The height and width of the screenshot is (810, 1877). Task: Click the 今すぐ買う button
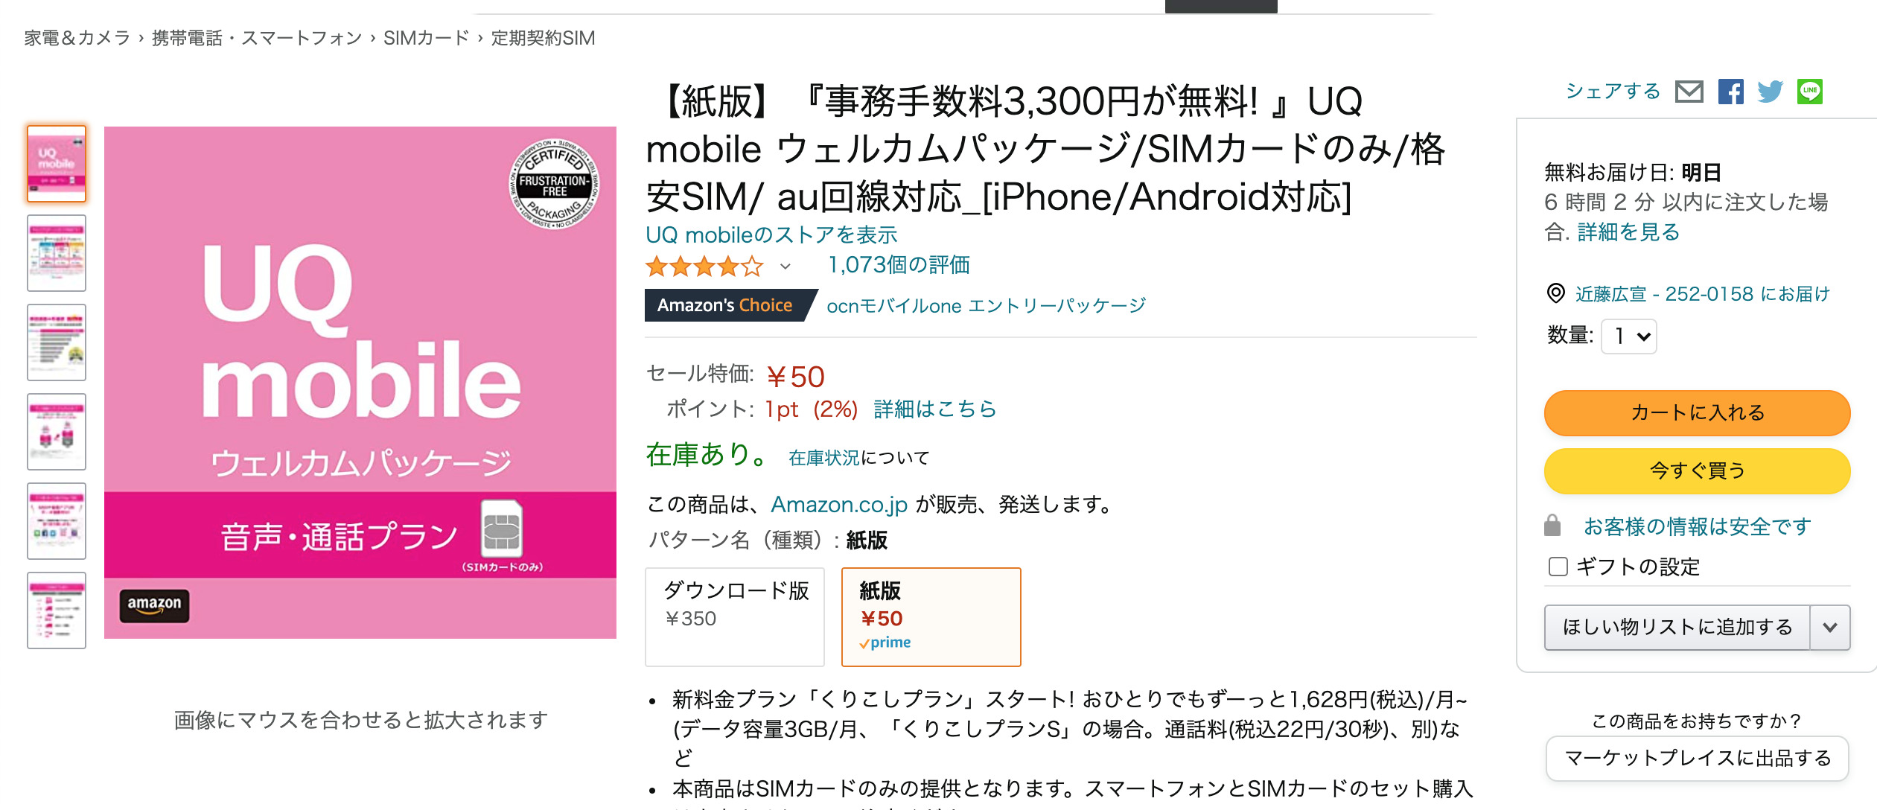pyautogui.click(x=1697, y=471)
